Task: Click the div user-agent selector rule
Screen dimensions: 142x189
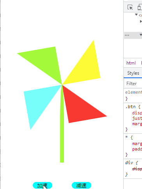Action: pyautogui.click(x=129, y=163)
